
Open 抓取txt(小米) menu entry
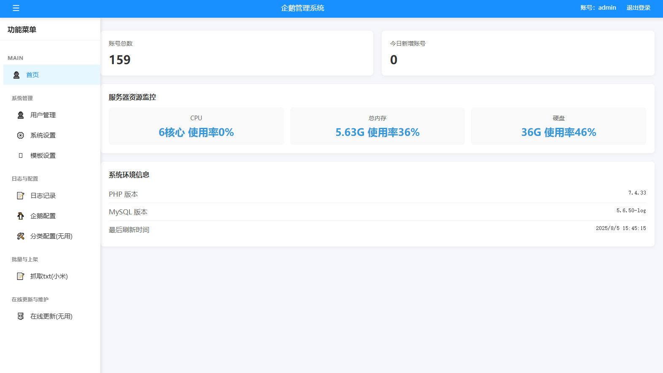[49, 276]
